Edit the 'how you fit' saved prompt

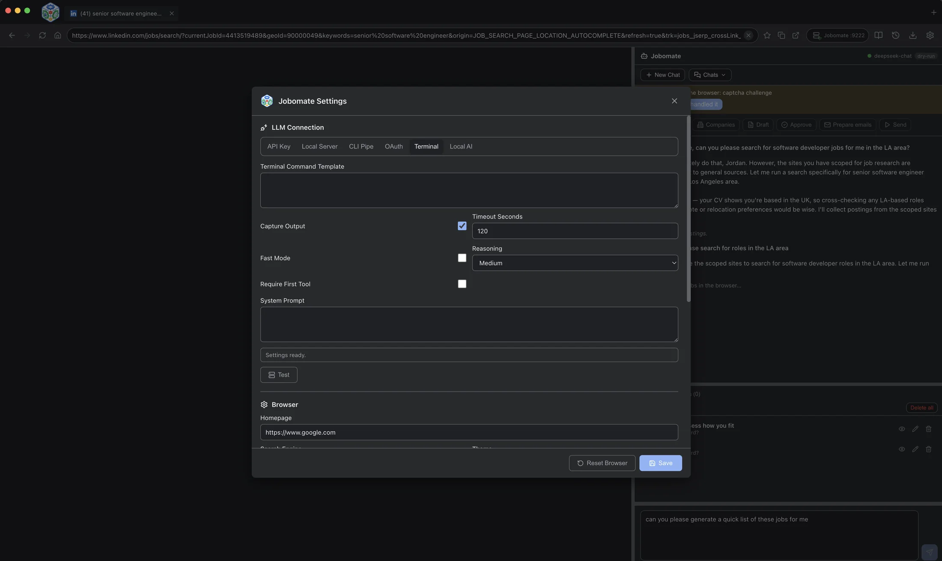click(915, 429)
